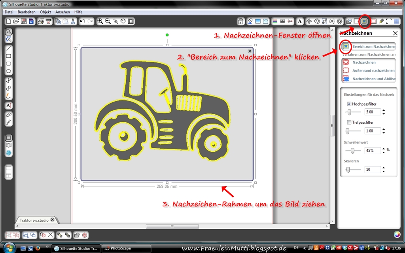The image size is (405, 253).
Task: Decrease the Schwellenwert with the down arrow
Action: click(x=384, y=153)
